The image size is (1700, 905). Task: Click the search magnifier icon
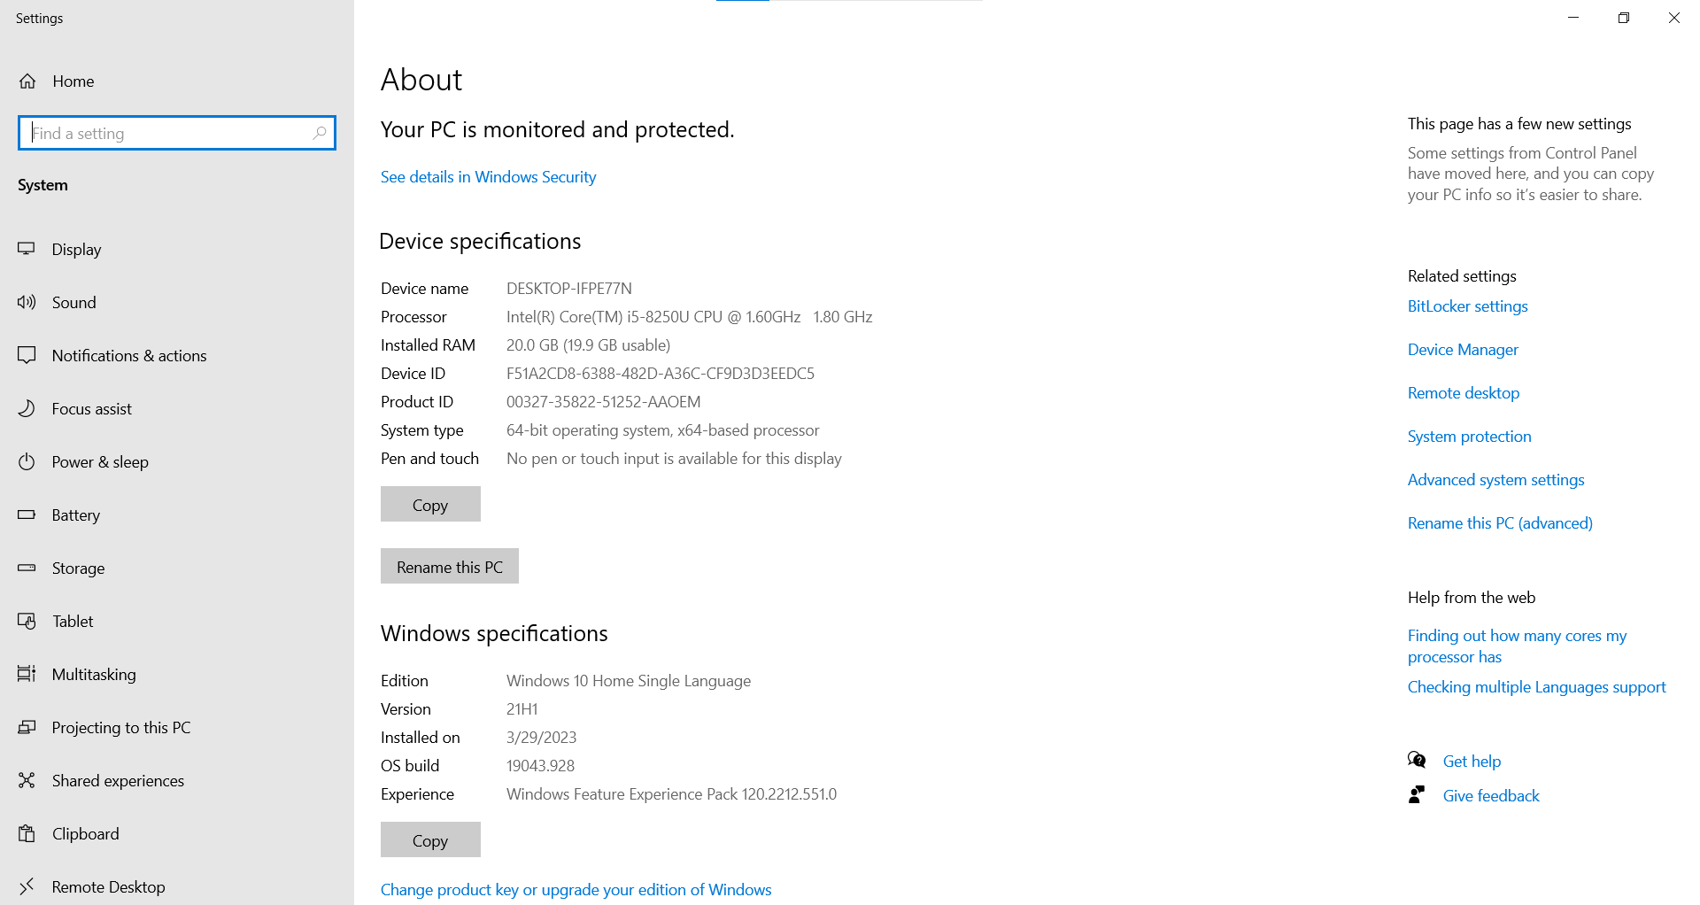pos(320,133)
